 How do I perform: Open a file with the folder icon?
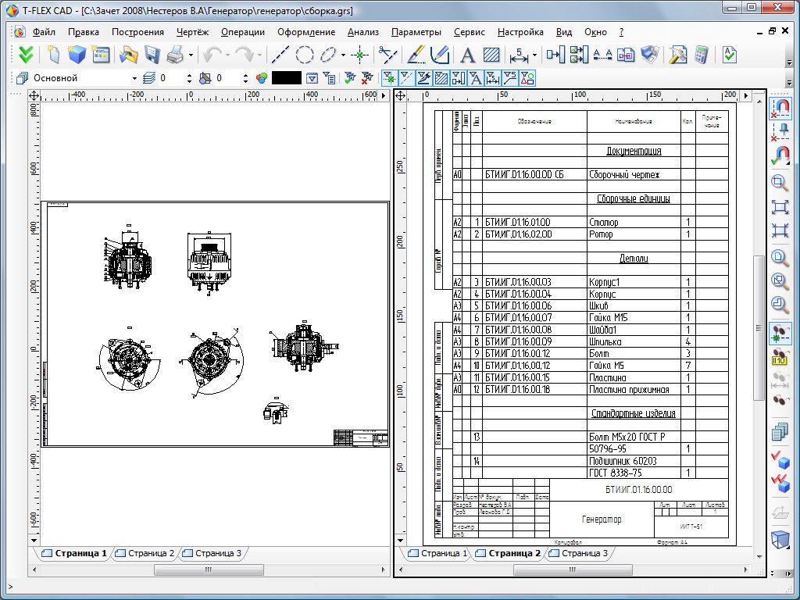click(129, 55)
